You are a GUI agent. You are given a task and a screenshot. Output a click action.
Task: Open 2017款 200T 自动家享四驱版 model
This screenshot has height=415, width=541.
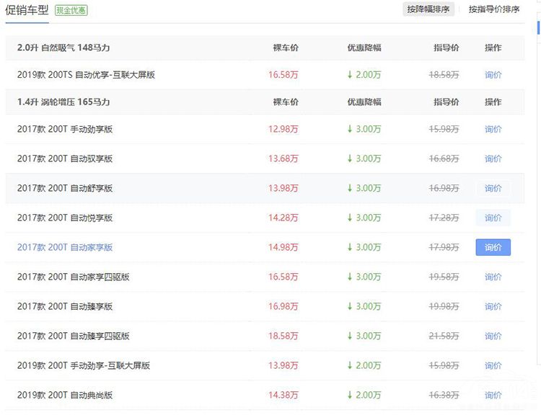coord(74,277)
